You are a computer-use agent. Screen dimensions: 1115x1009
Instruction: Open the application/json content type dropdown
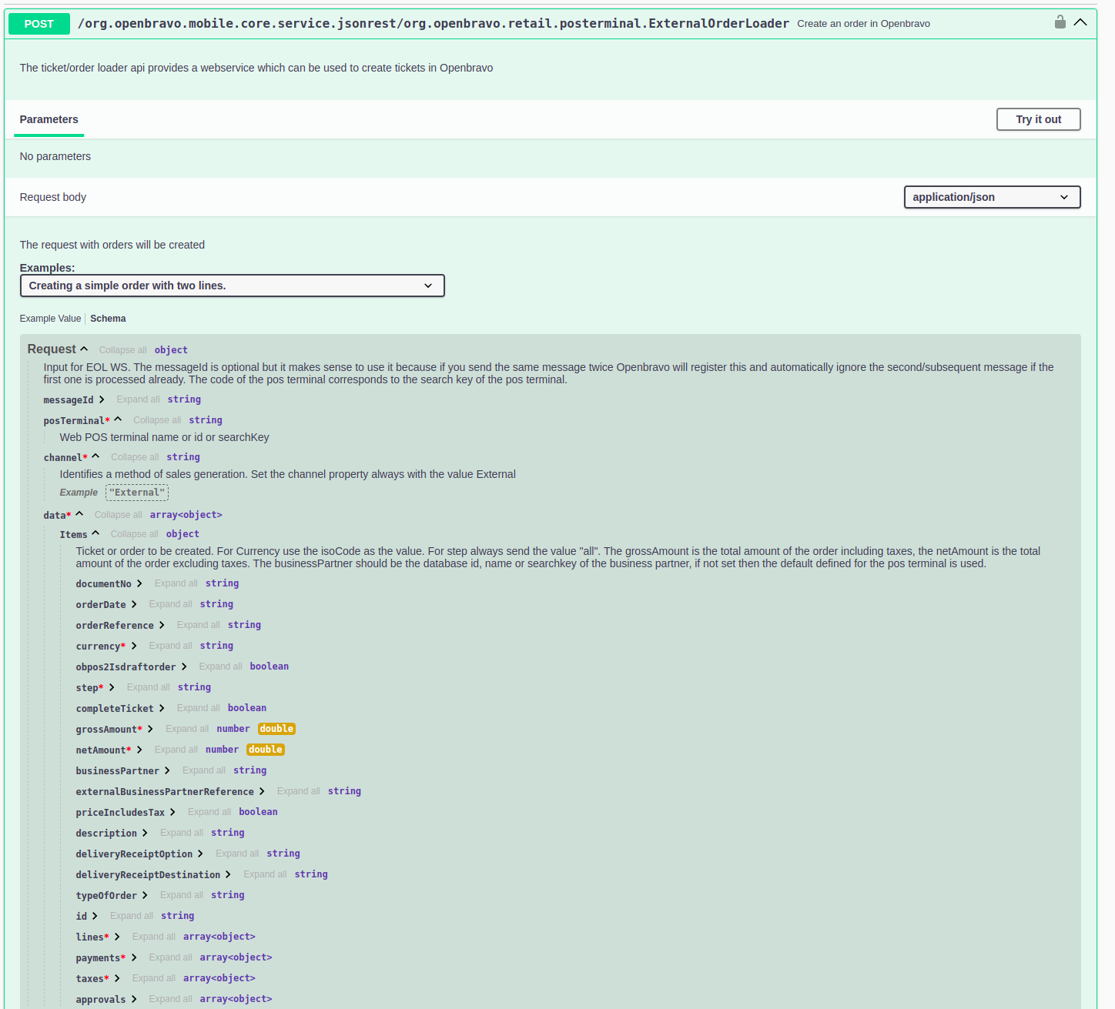(992, 197)
